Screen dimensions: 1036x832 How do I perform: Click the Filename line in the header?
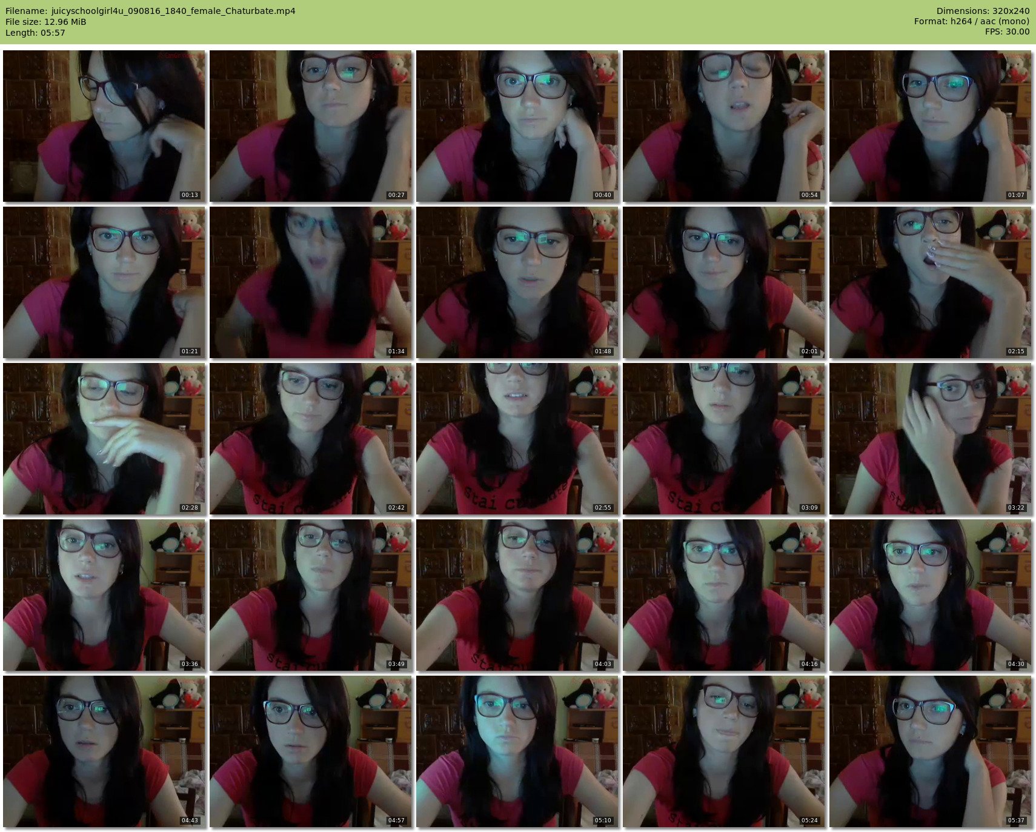150,11
